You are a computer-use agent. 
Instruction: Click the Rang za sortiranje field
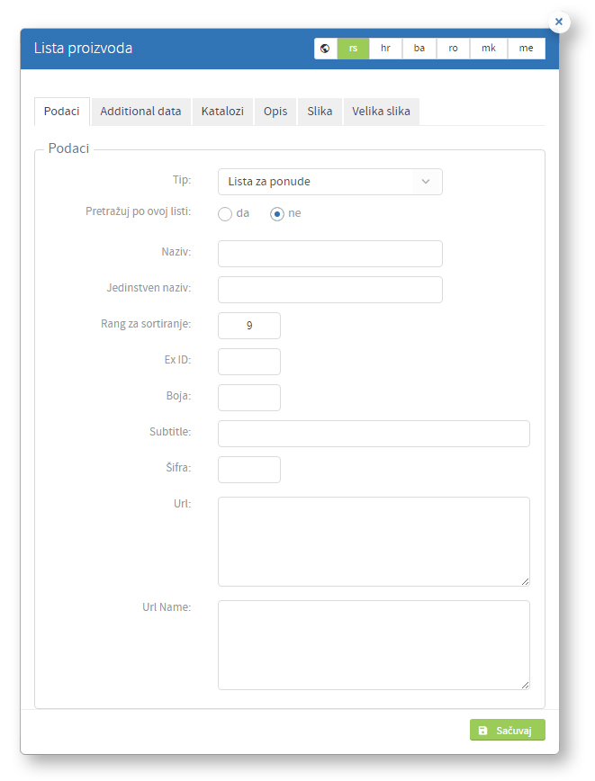249,326
